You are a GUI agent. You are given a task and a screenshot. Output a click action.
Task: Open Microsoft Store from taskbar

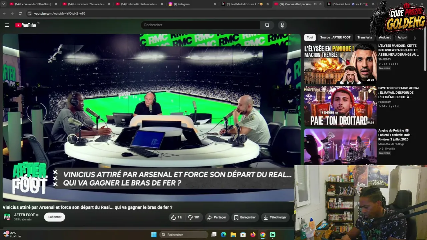[x=243, y=235]
